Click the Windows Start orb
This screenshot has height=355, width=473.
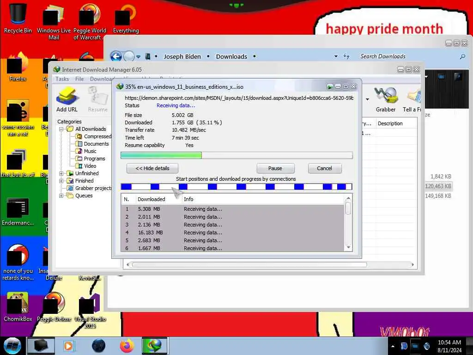12,346
